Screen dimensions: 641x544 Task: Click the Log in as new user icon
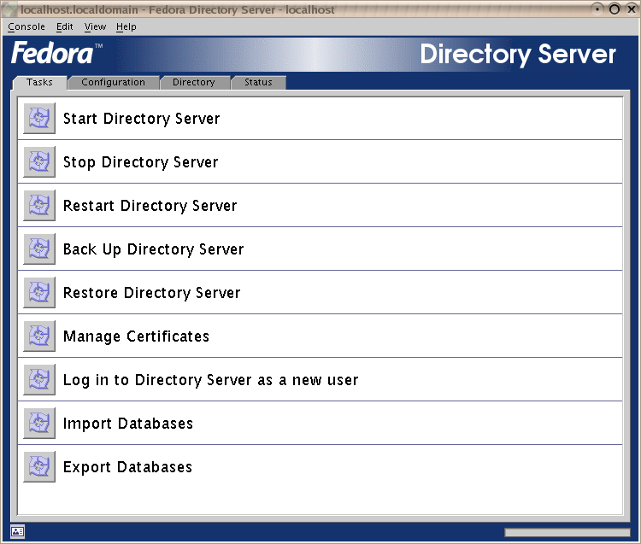[x=39, y=380]
